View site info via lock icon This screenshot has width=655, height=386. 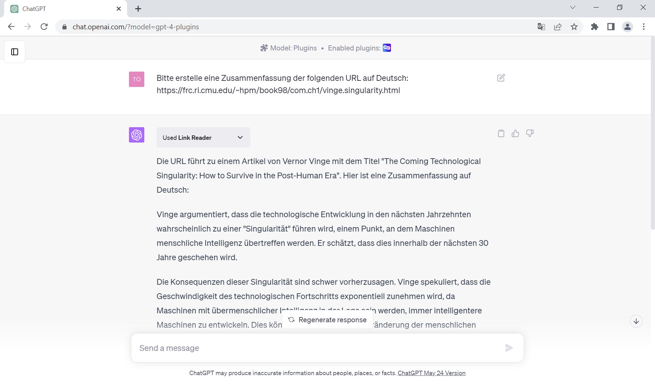(64, 27)
